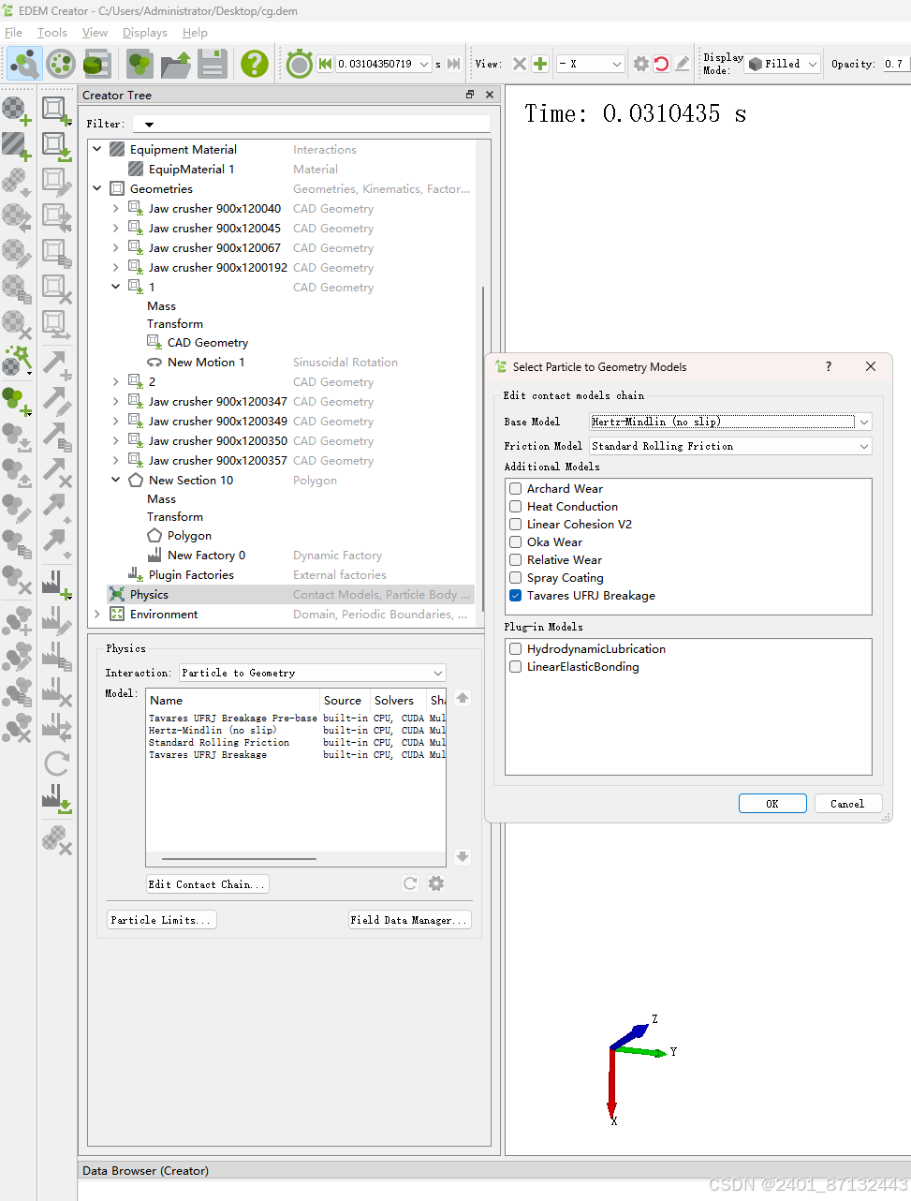Open Particle Limits button

[x=161, y=920]
